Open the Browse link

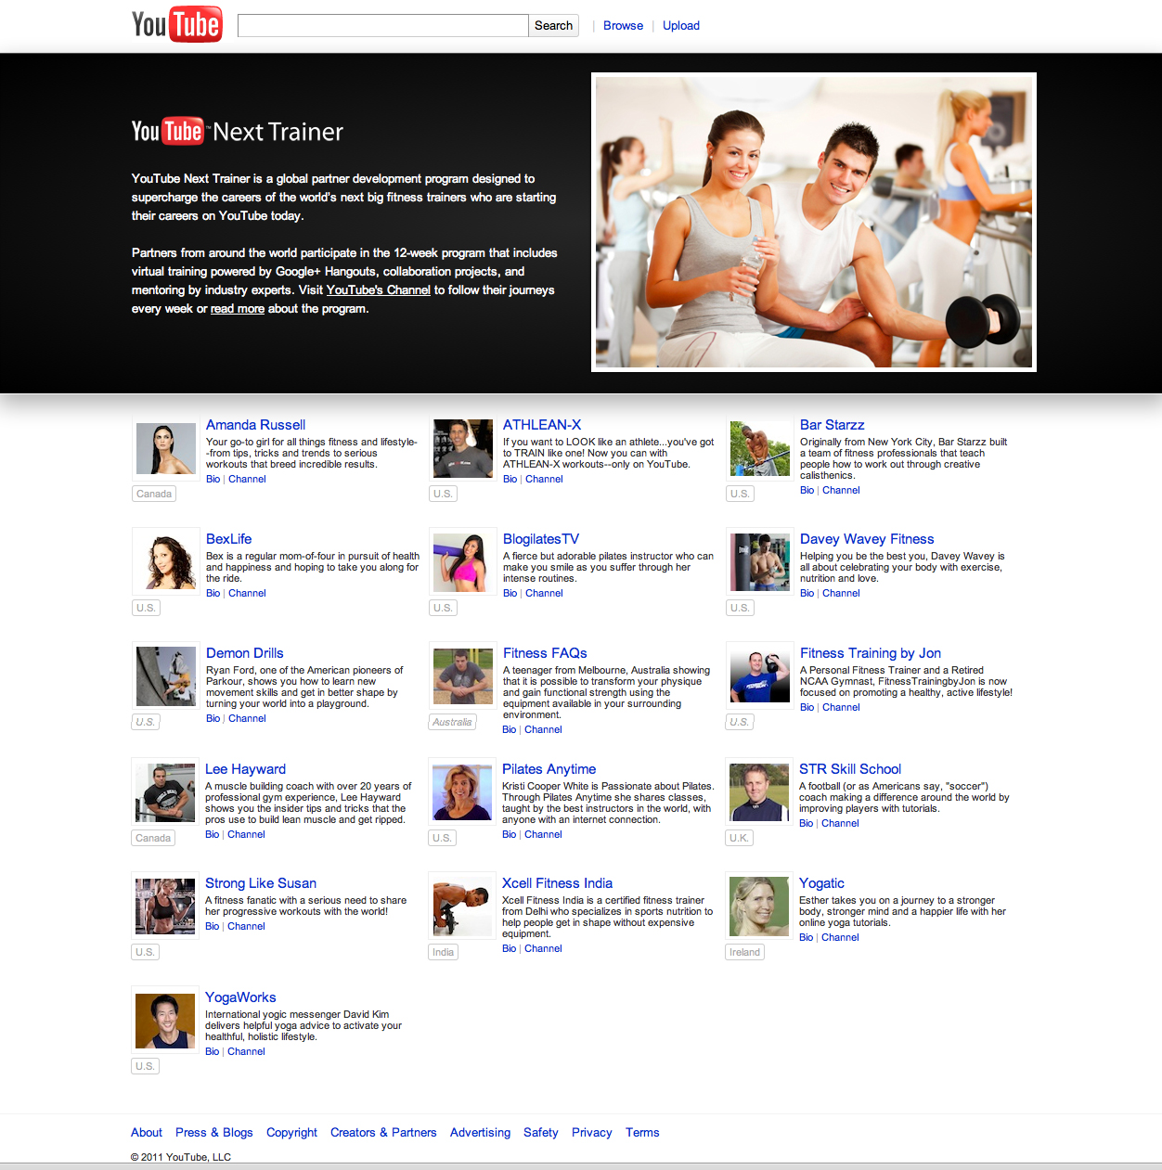pos(623,25)
